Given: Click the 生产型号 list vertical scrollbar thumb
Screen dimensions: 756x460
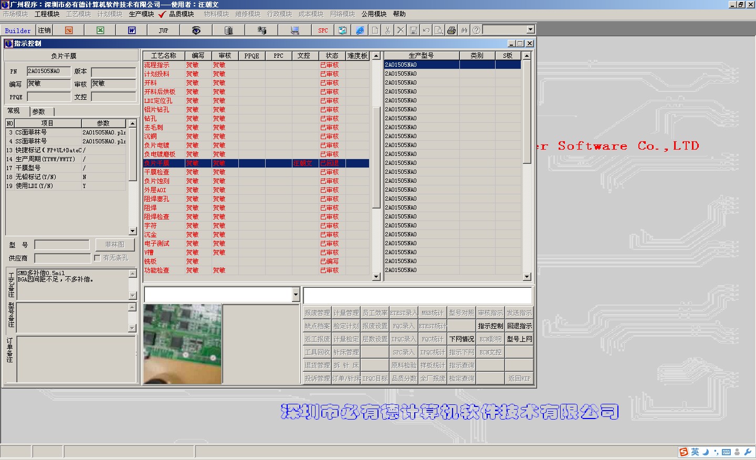Looking at the screenshot, I should 527,112.
